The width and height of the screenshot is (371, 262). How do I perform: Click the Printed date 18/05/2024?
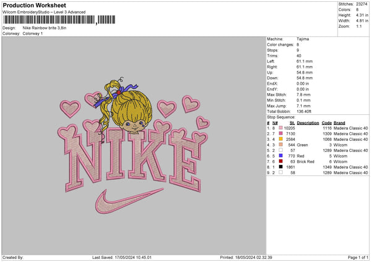[x=245, y=257]
